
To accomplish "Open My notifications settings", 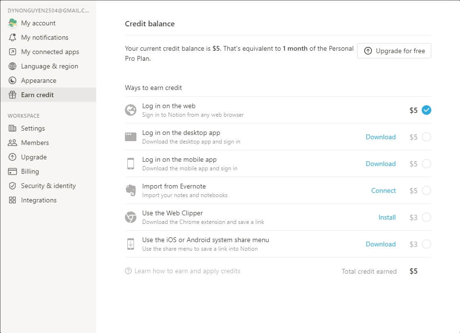I will click(48, 37).
